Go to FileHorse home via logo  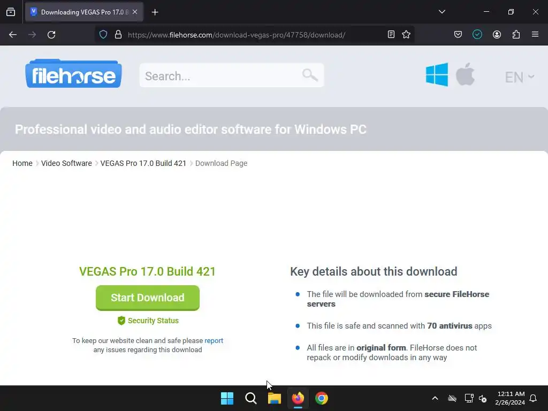point(73,73)
